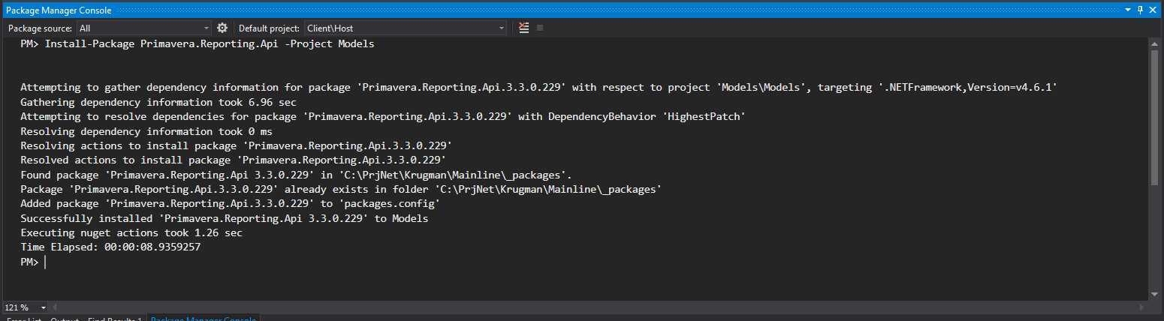Click the vertical scrollbar down arrow
The image size is (1164, 321).
click(x=1154, y=295)
